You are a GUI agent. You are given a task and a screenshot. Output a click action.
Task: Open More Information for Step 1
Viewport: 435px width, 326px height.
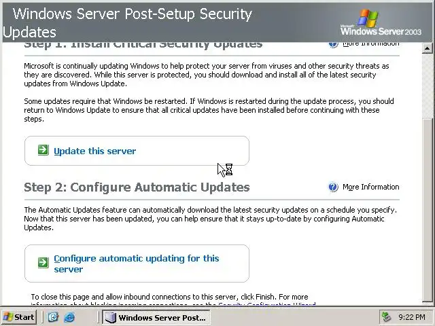pyautogui.click(x=370, y=43)
